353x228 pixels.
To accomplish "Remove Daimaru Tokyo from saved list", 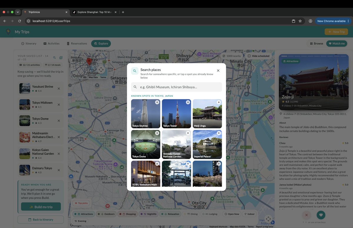I will click(x=59, y=170).
